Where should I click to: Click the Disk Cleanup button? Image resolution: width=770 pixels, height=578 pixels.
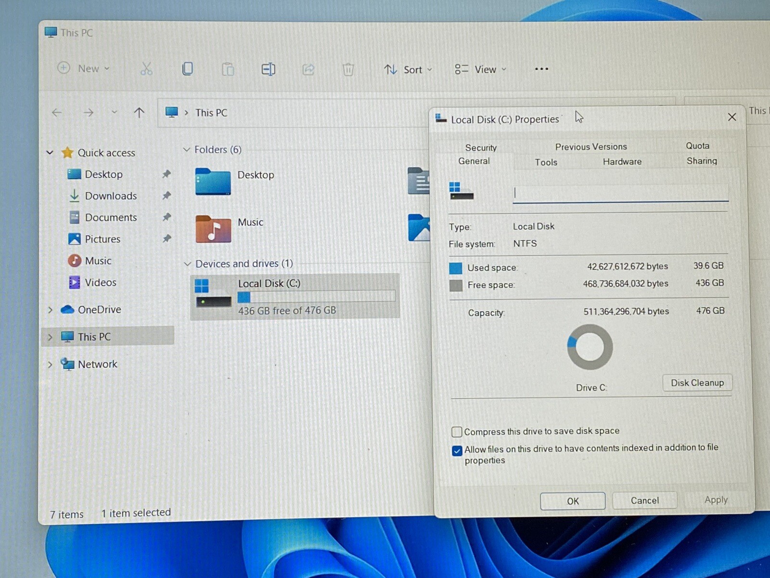coord(697,383)
